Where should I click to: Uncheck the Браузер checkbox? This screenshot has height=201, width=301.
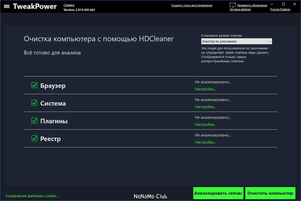(x=34, y=85)
